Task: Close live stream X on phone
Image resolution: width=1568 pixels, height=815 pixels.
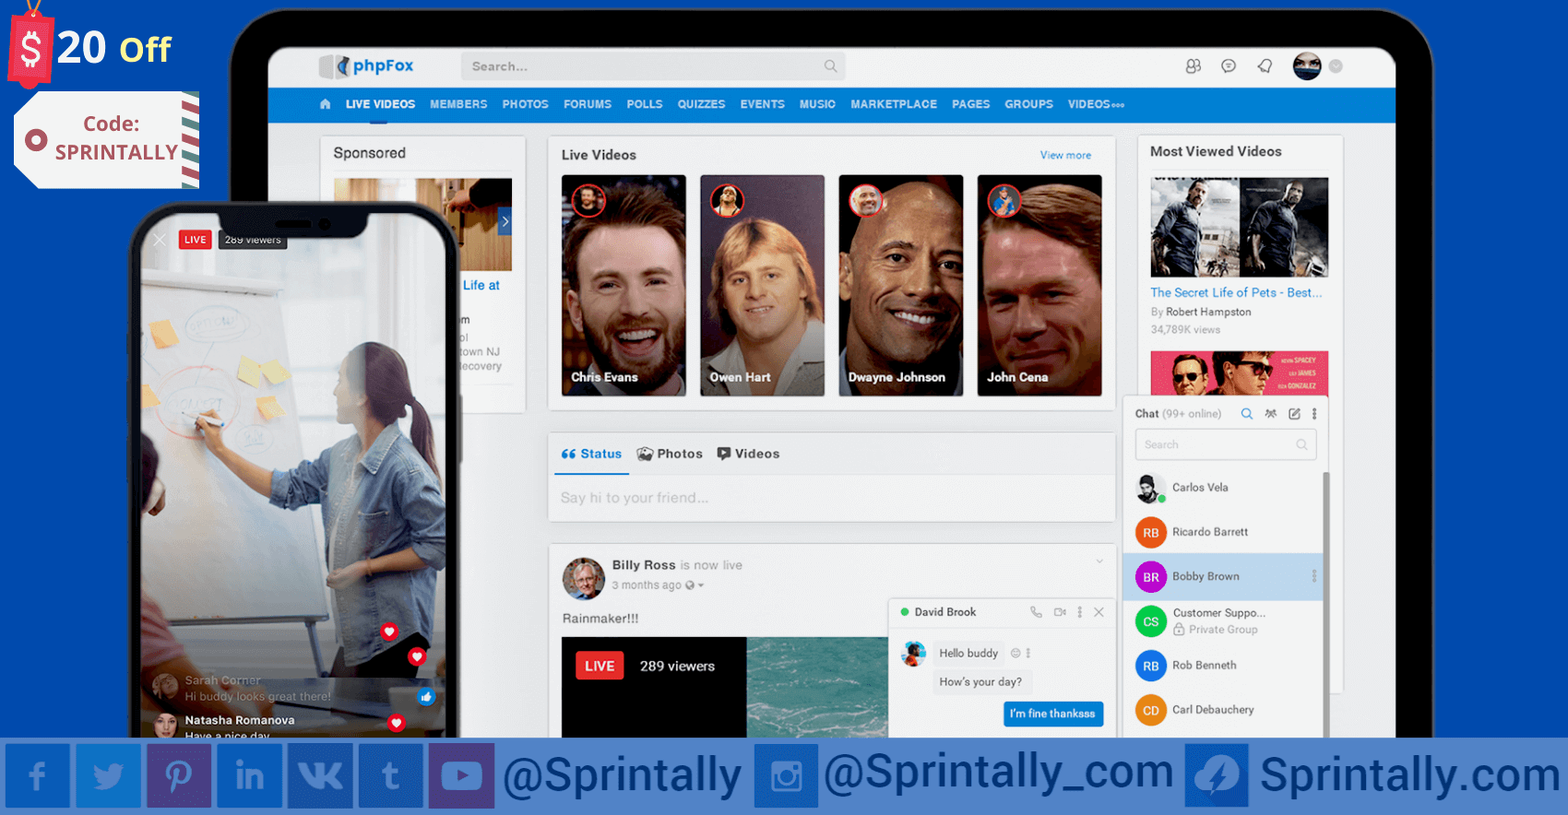Action: (x=160, y=240)
